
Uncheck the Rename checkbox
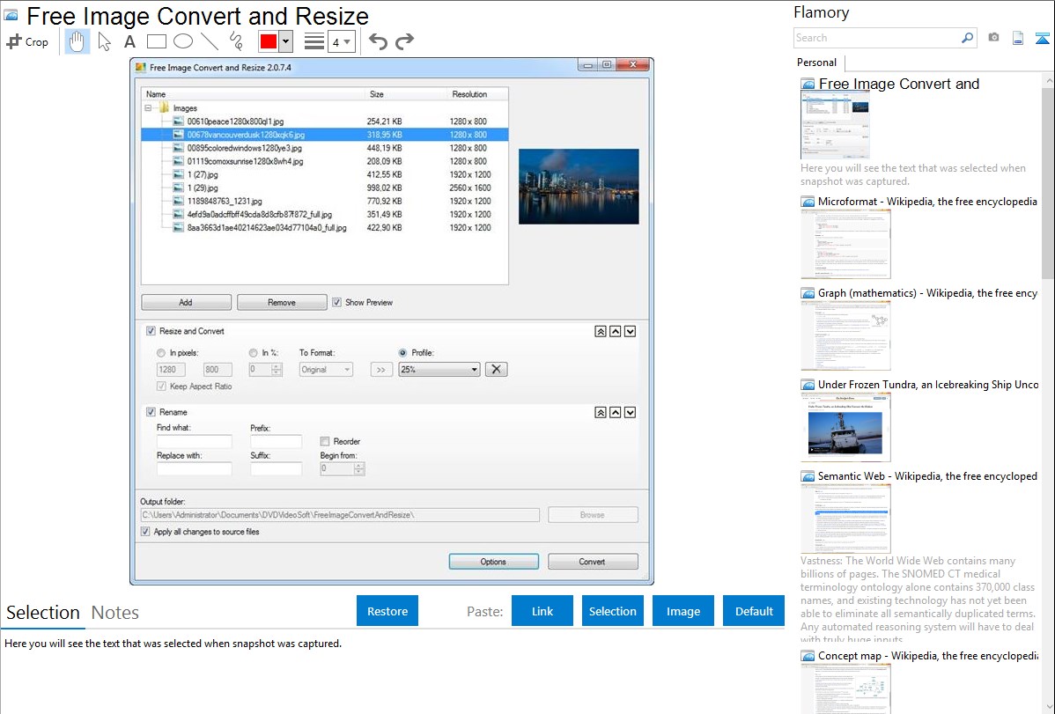[x=151, y=412]
